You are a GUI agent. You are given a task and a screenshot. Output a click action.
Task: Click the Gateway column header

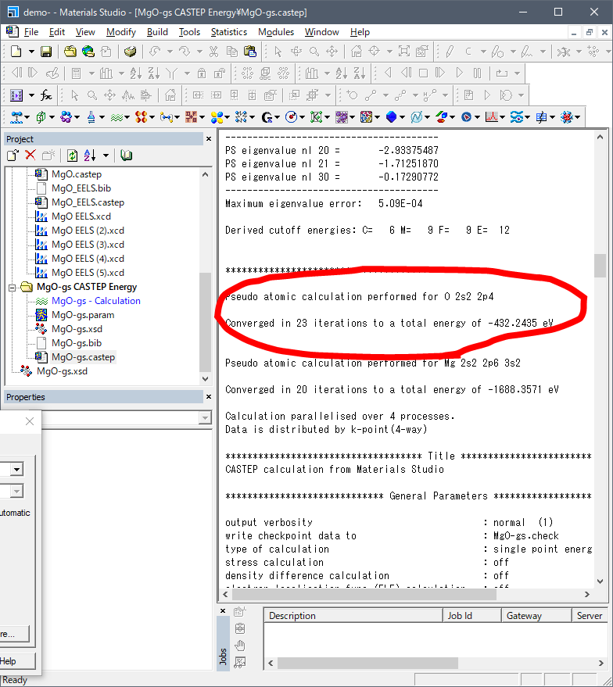tap(536, 616)
